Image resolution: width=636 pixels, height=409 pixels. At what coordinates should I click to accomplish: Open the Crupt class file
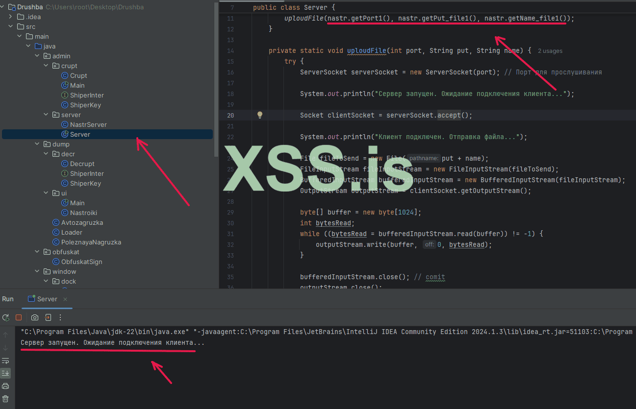(78, 75)
